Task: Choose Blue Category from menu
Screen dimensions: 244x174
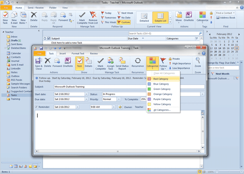Action: point(161,84)
